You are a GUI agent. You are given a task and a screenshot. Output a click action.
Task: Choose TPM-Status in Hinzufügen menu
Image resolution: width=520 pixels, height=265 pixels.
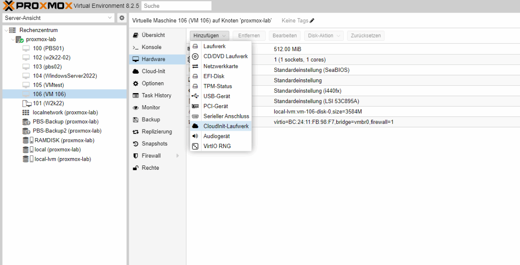(x=218, y=86)
